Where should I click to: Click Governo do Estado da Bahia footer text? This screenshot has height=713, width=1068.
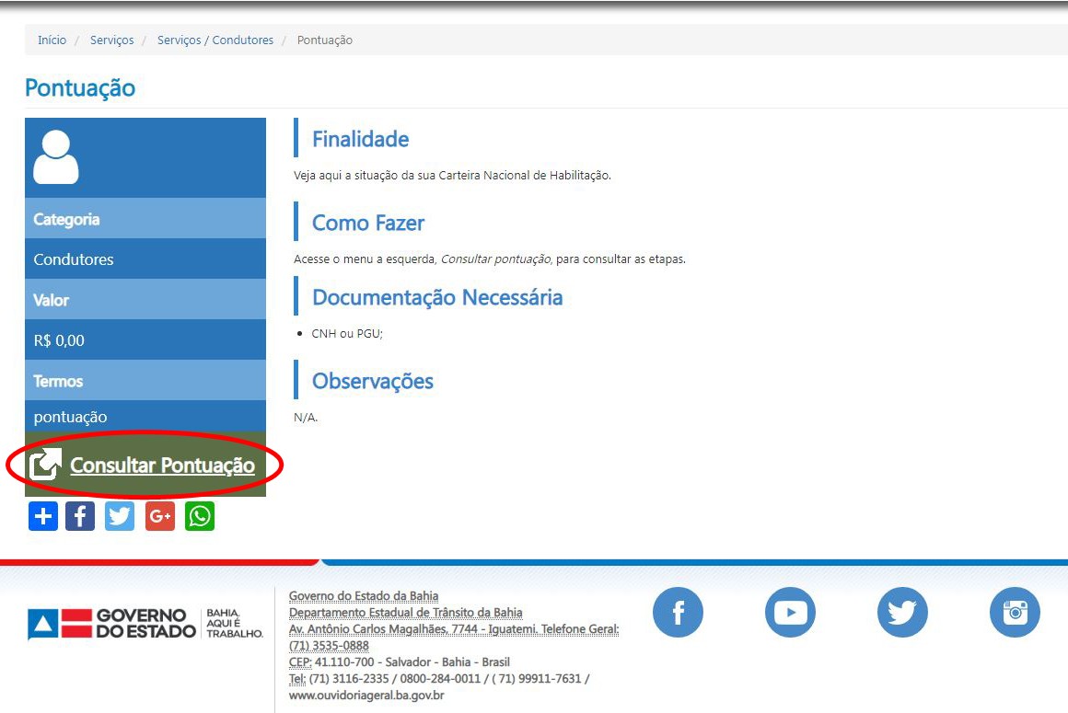click(x=364, y=596)
